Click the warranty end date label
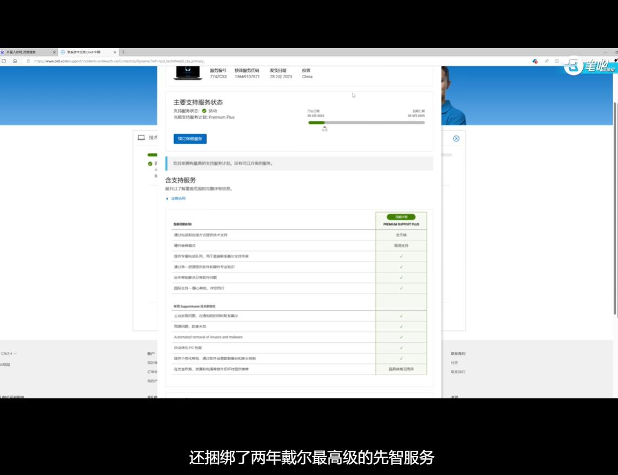618x475 pixels. (x=418, y=111)
